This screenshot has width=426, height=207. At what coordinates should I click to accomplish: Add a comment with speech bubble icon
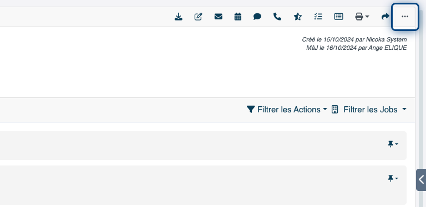pyautogui.click(x=257, y=17)
